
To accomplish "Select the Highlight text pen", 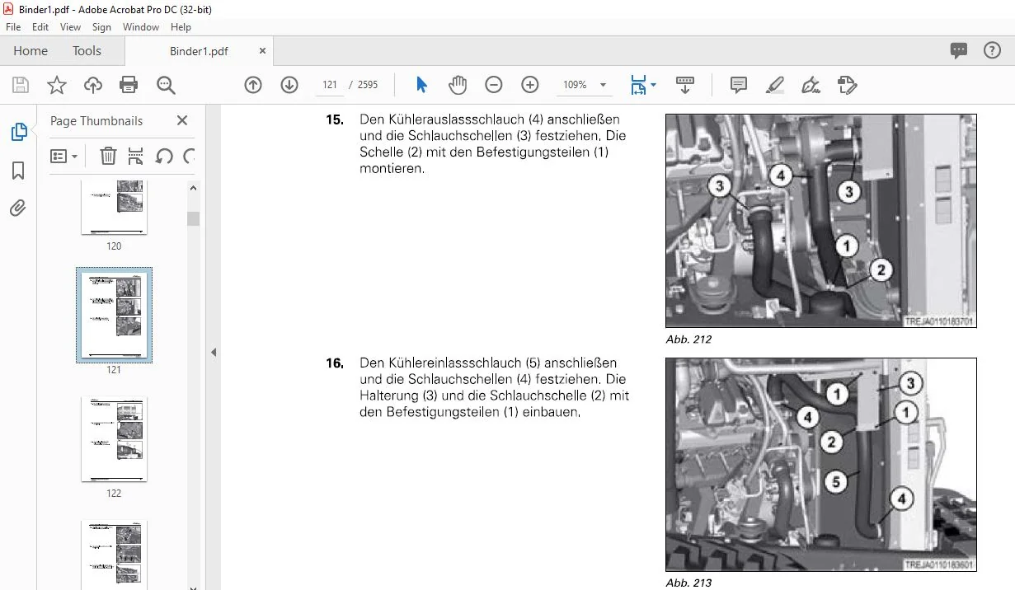I will pos(775,85).
